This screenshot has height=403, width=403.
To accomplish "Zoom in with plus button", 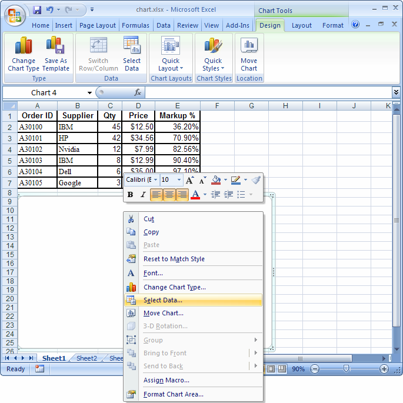I will (384, 369).
